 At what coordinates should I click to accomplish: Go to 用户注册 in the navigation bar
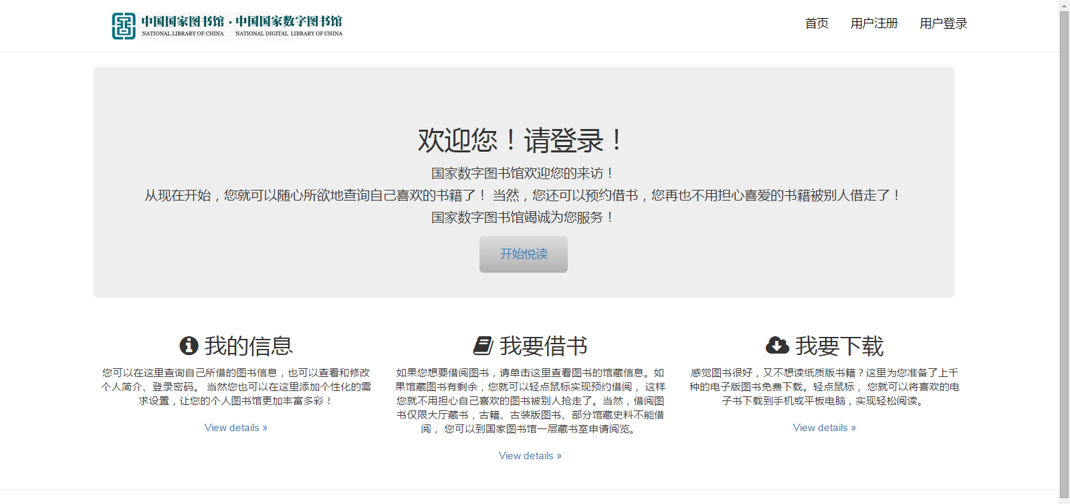pyautogui.click(x=874, y=23)
